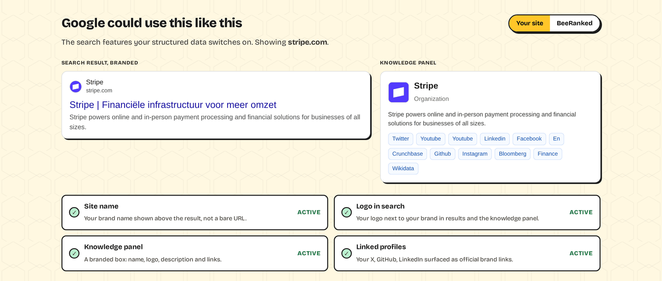
Task: Click the En profile chip
Action: click(x=556, y=139)
